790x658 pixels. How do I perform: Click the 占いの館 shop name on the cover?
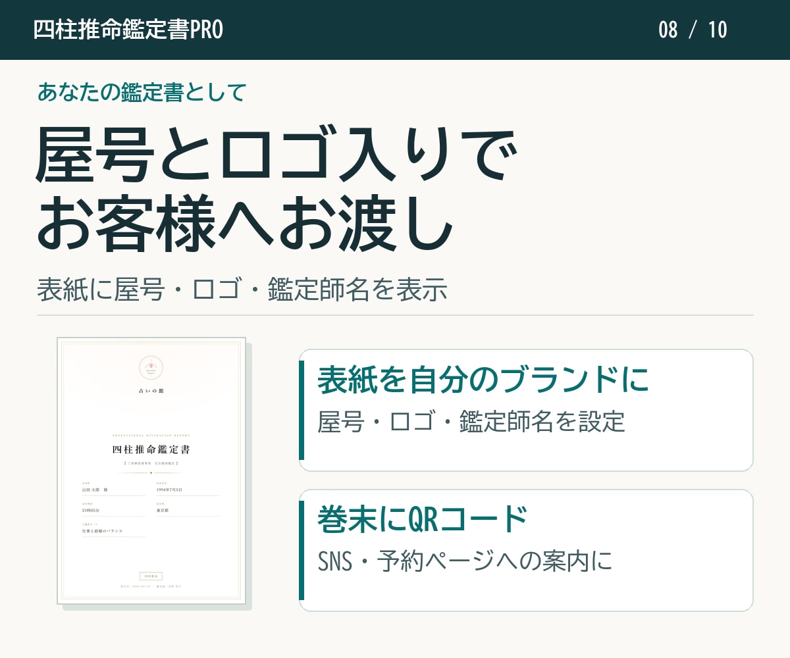(x=151, y=391)
